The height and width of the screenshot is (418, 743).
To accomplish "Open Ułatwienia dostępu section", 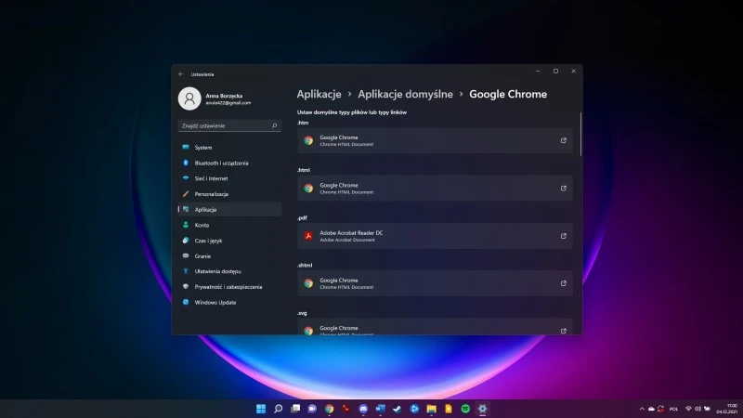I will pyautogui.click(x=229, y=271).
